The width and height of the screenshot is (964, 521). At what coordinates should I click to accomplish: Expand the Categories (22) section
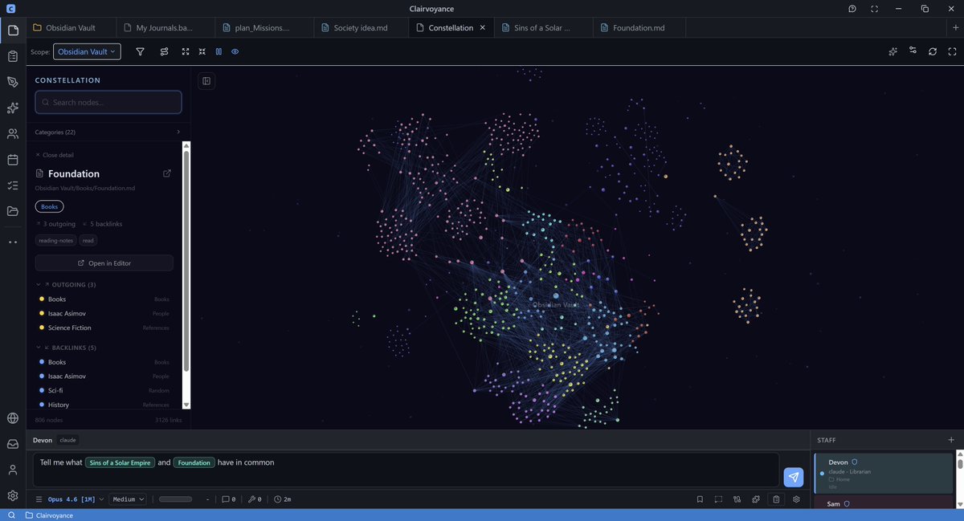coord(108,132)
